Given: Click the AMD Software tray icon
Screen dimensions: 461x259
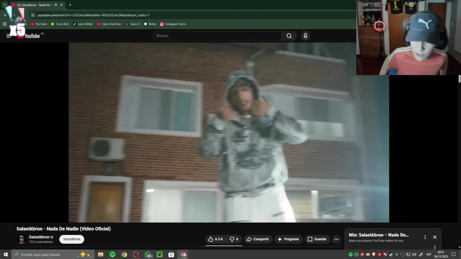Looking at the screenshot, I should [x=380, y=254].
